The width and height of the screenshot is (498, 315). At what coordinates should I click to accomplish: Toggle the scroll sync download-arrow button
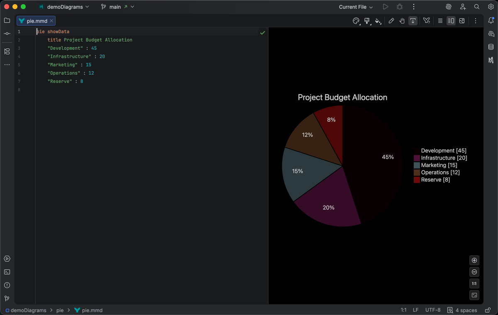[x=413, y=21]
